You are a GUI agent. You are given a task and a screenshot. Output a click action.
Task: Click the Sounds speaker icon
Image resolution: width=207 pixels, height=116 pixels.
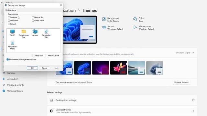[104, 27]
